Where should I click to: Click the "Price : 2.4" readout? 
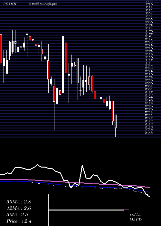(x=19, y=221)
